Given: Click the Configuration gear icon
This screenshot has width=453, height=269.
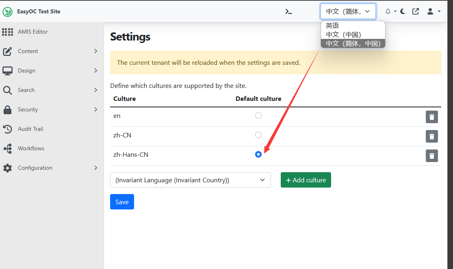Looking at the screenshot, I should click(7, 168).
